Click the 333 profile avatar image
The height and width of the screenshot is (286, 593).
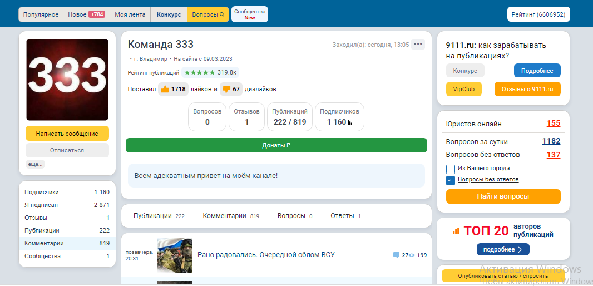pyautogui.click(x=67, y=80)
